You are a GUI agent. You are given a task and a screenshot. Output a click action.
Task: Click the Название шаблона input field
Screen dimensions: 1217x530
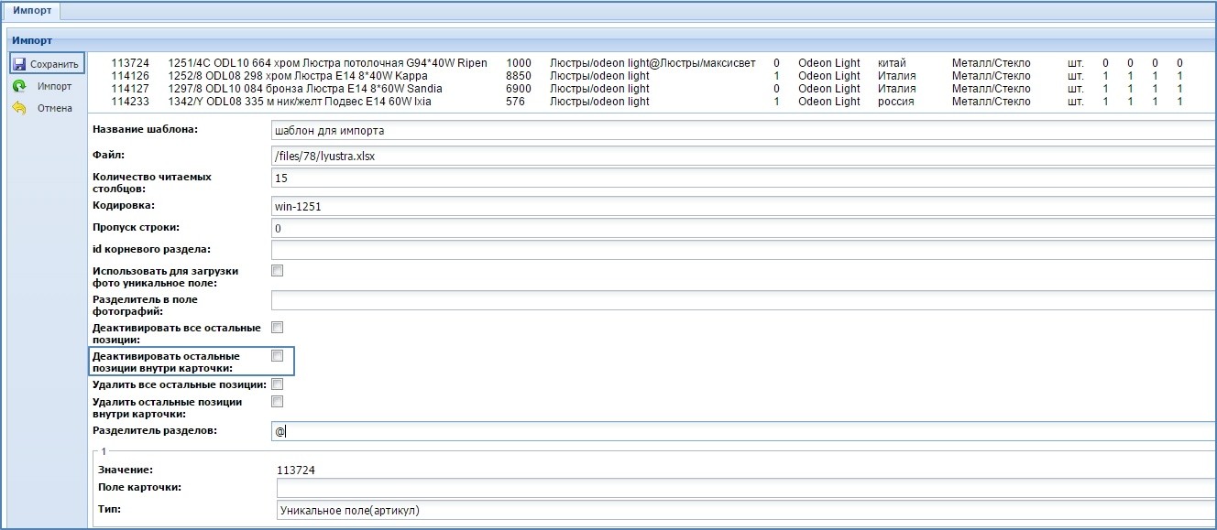[x=742, y=130]
